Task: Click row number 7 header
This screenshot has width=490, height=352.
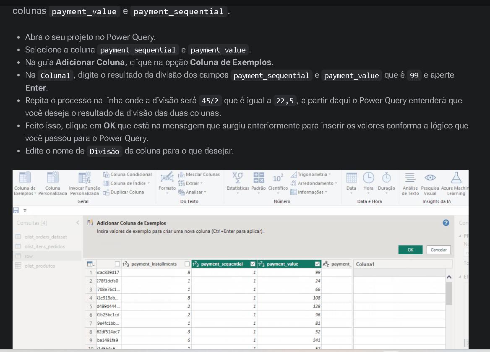Action: (91, 323)
